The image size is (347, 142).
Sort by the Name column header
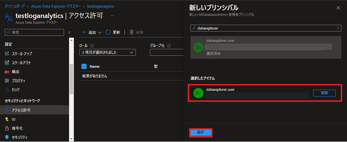(95, 67)
